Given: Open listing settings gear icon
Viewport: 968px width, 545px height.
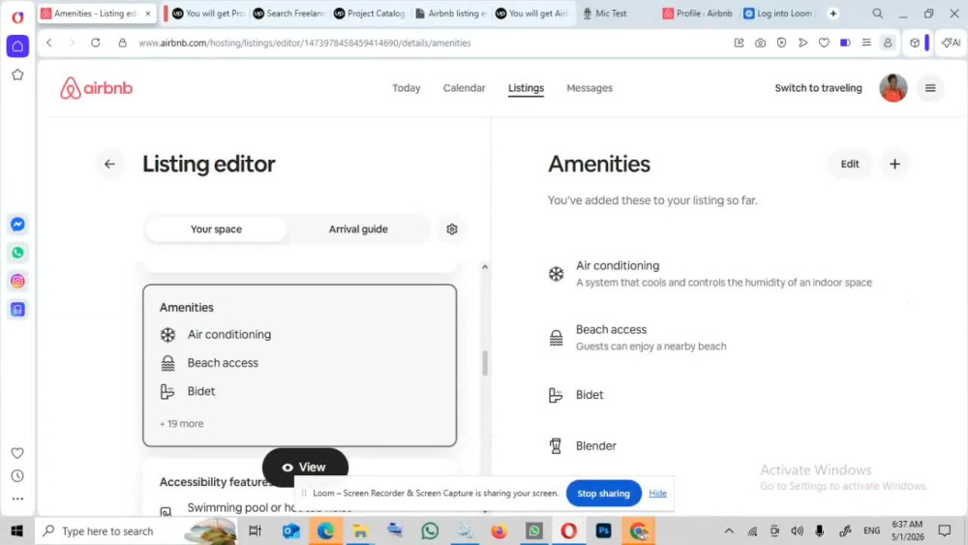Looking at the screenshot, I should click(x=452, y=229).
